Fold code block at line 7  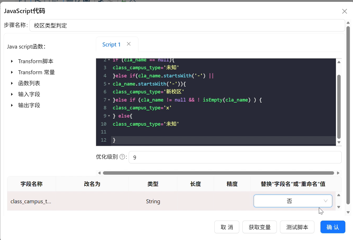coord(109,100)
